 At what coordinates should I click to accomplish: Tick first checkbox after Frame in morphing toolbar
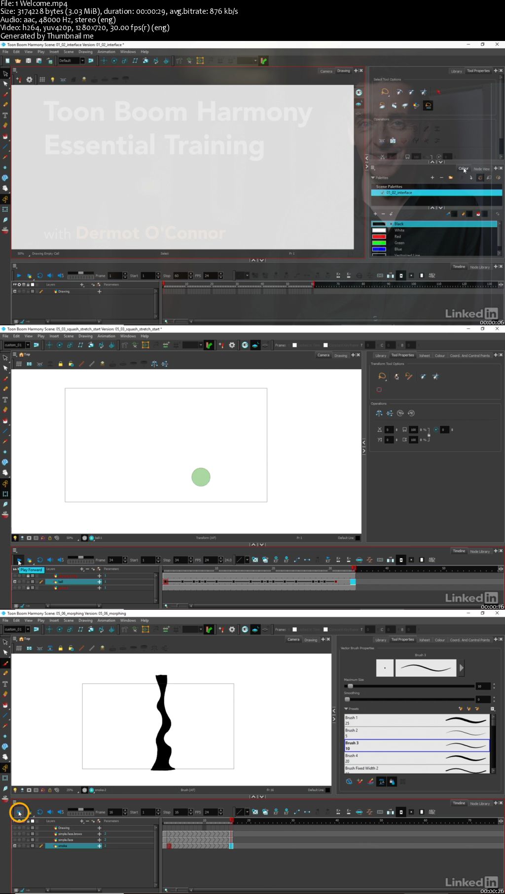294,629
